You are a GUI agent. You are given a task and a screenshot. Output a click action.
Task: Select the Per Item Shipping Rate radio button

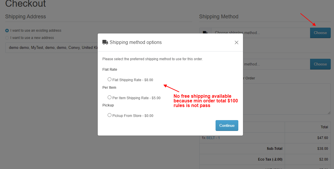pyautogui.click(x=109, y=97)
